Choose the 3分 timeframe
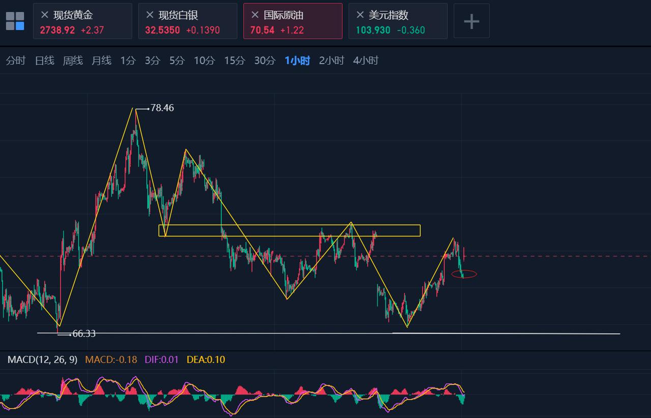This screenshot has height=418, width=651. click(153, 61)
